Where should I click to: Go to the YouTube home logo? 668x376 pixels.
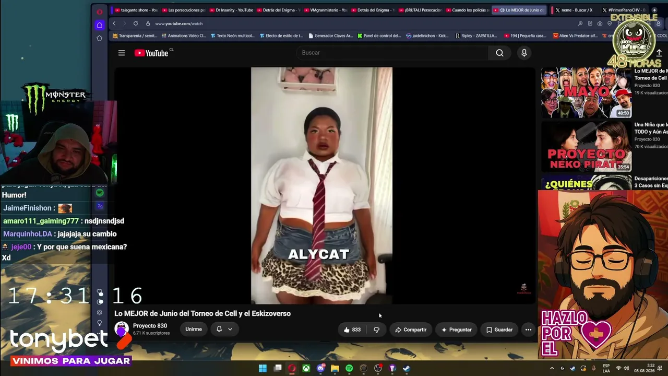click(x=151, y=53)
